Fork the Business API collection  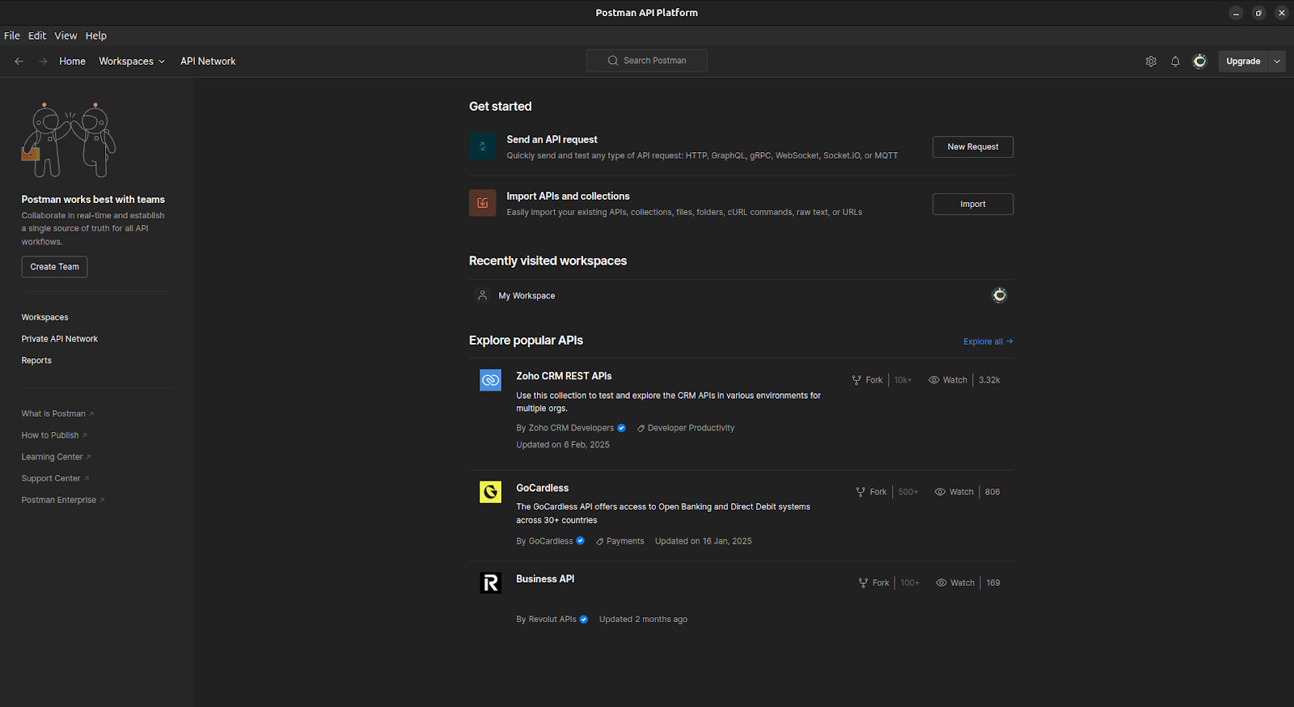pyautogui.click(x=873, y=582)
